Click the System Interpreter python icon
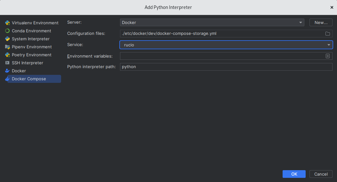The image size is (337, 182). (7, 39)
